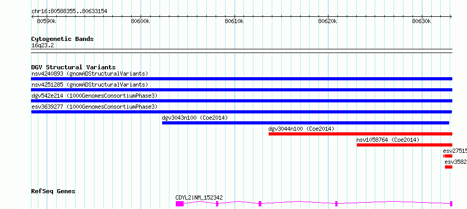Screen dimensions: 467x209
Task: Select the RefSeq Genes track title
Action: pos(54,191)
